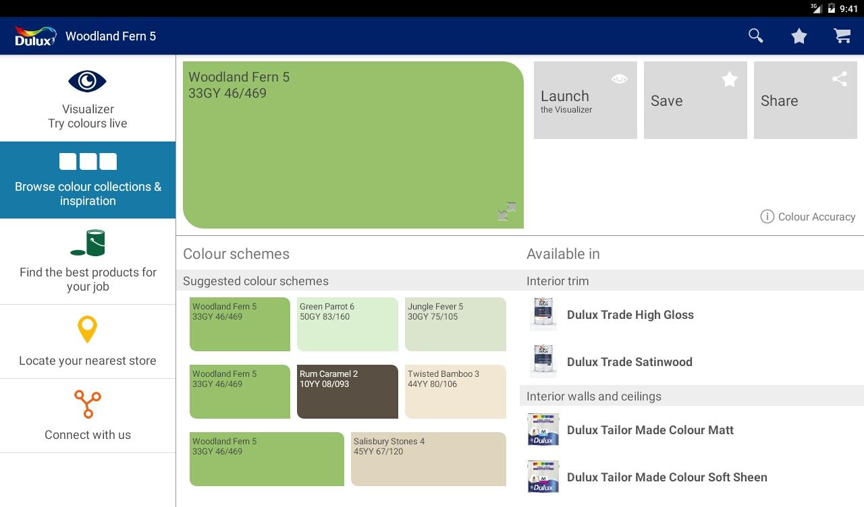
Task: Tap the Colour schemes title
Action: [236, 254]
